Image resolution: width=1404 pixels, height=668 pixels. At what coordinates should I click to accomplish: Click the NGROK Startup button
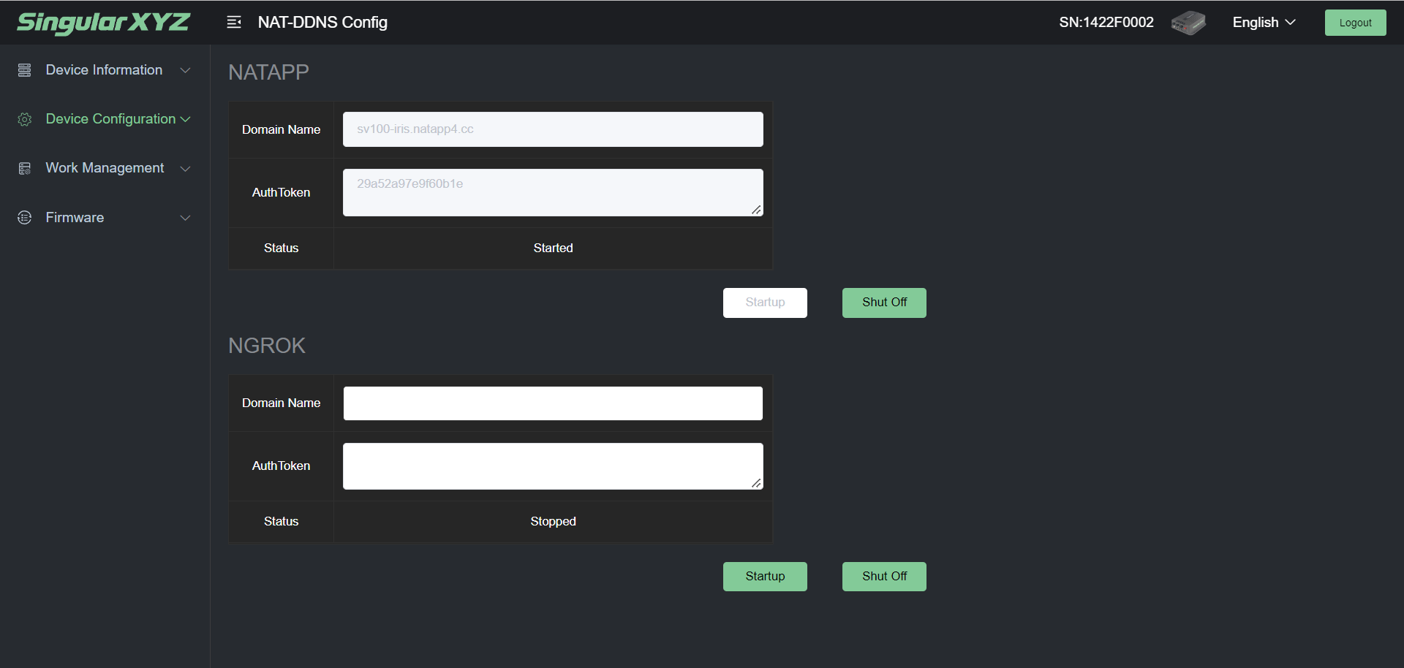[x=765, y=577]
